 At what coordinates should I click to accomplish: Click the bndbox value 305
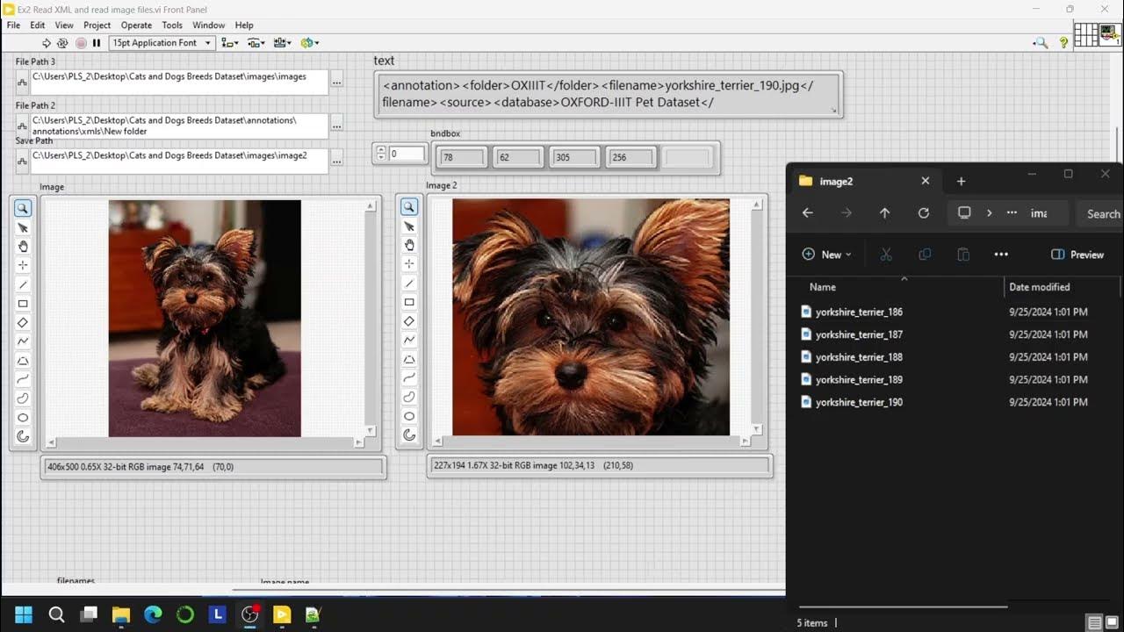[x=574, y=158]
